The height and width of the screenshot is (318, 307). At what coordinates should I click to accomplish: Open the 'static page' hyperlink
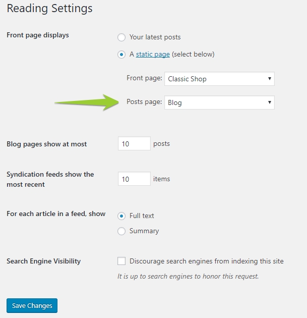[x=152, y=55]
